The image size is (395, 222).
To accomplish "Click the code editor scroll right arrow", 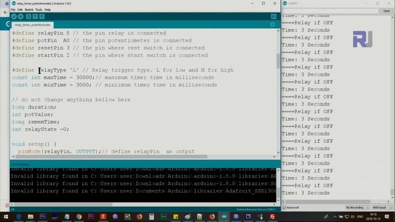I will point(274,157).
